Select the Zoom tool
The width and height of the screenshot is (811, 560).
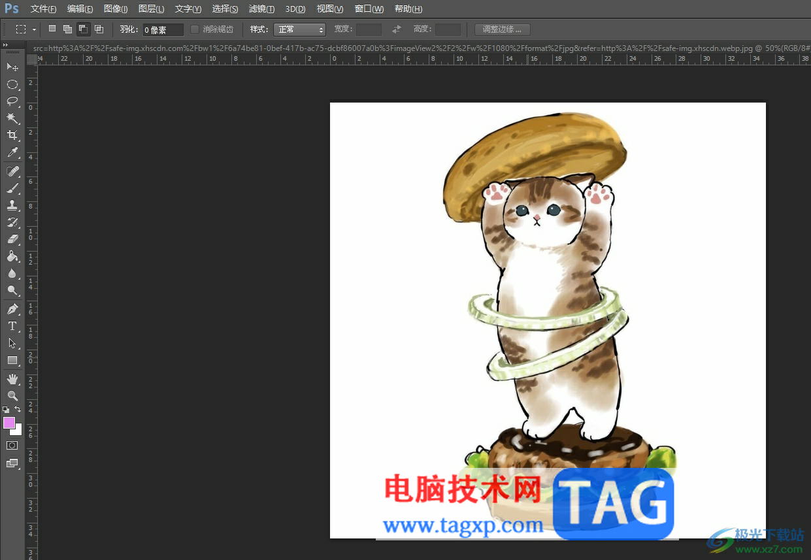tap(12, 396)
